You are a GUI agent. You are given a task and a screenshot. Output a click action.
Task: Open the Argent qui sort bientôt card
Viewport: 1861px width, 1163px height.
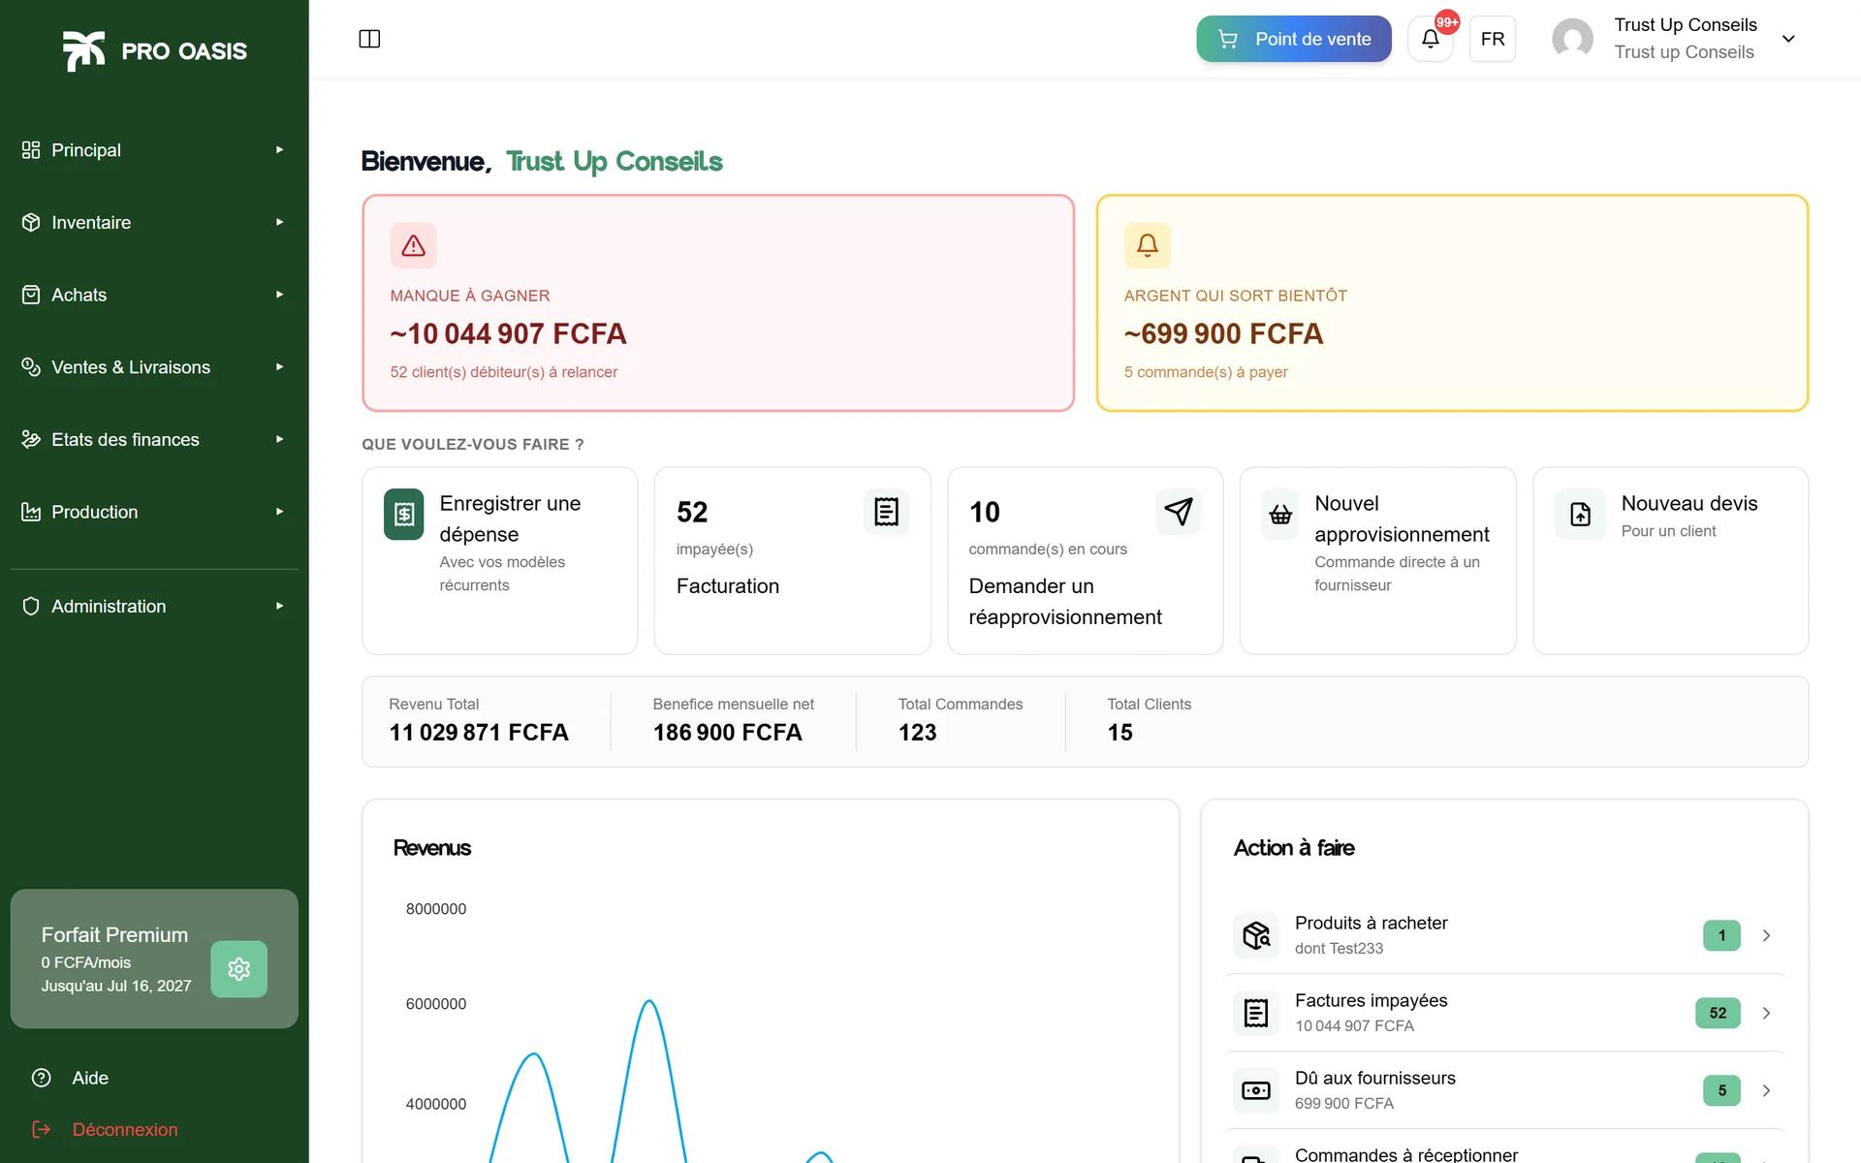coord(1452,303)
